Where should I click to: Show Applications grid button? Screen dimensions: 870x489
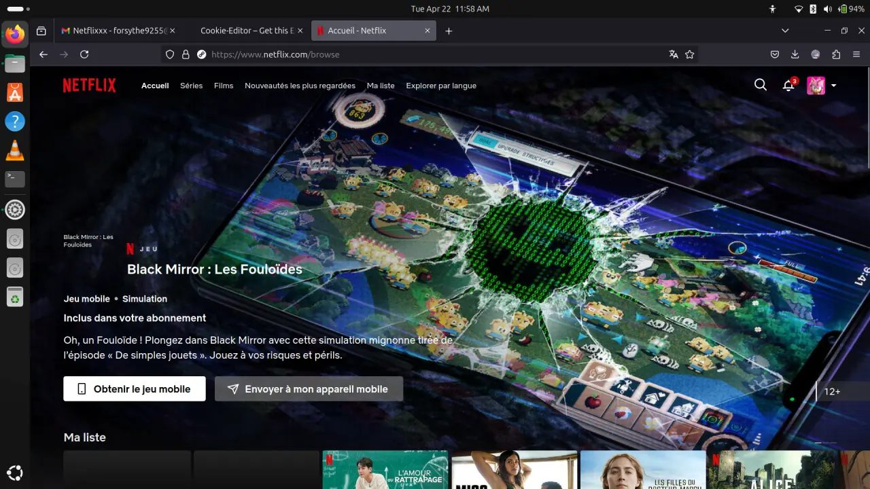point(15,473)
